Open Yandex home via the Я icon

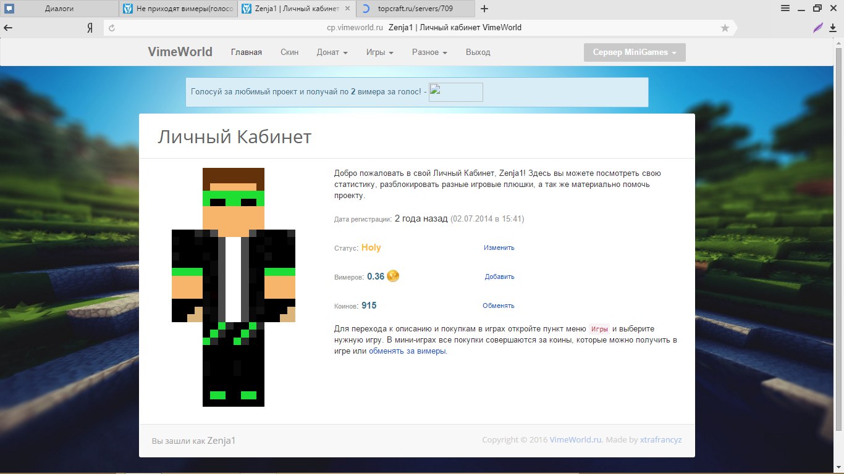[x=90, y=28]
